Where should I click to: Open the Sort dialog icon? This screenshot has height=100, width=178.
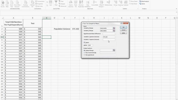click(51, 3)
